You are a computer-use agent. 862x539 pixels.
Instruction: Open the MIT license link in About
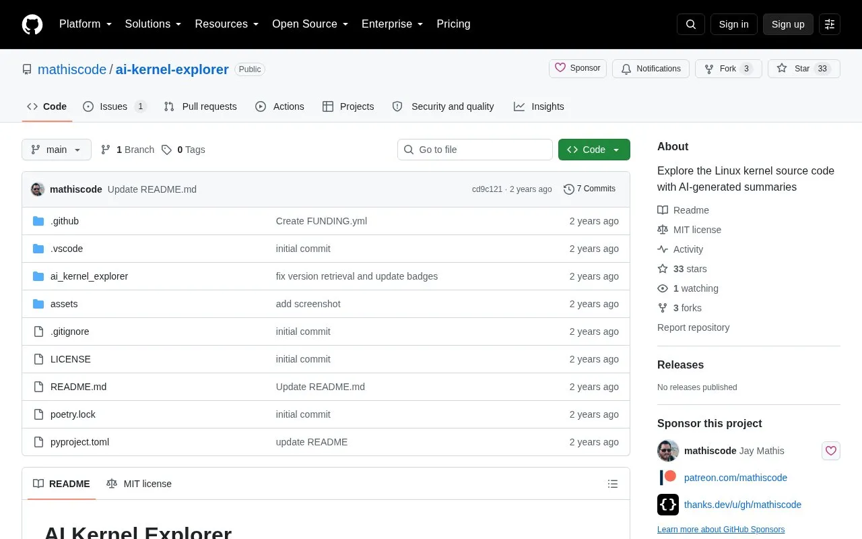(x=689, y=230)
